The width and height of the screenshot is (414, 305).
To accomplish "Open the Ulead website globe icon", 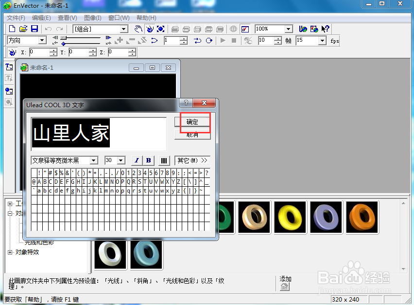I will tap(303, 29).
